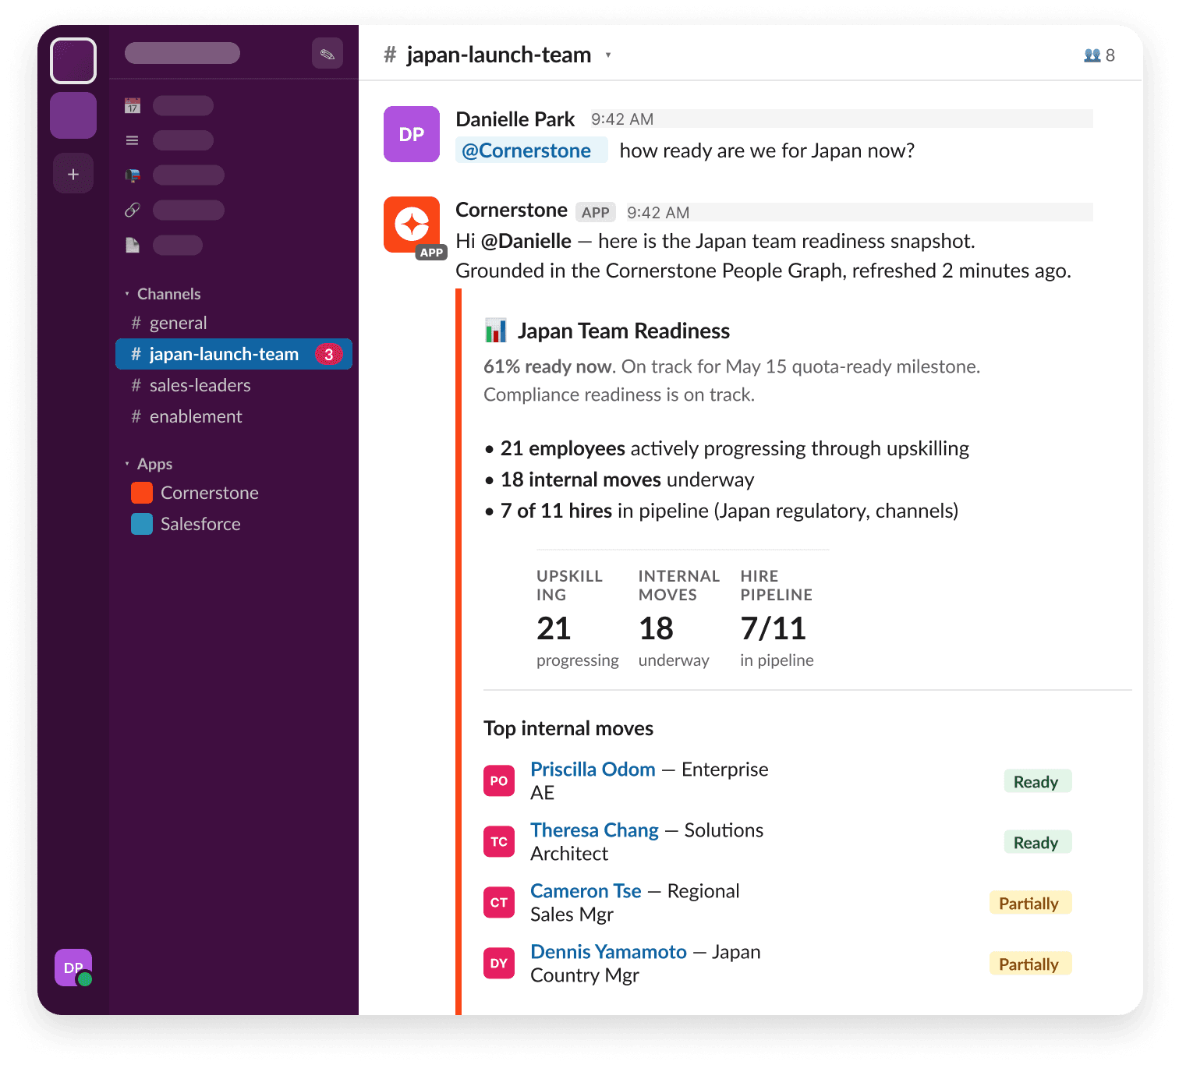The width and height of the screenshot is (1179, 1065).
Task: Click the 9:42 AM timestamp on Danielle's message
Action: [622, 119]
